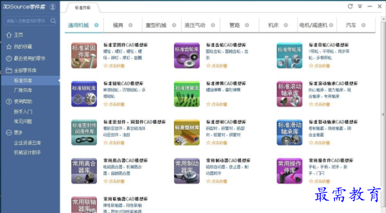Favorite 标准型材 via 点击收藏
The height and width of the screenshot is (213, 386).
coord(217,143)
